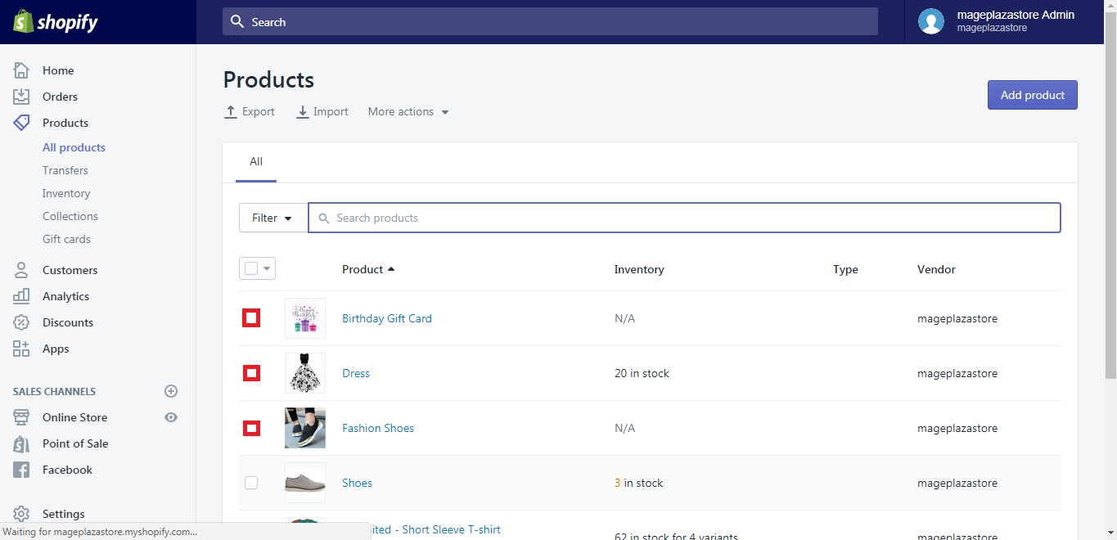The image size is (1117, 540).
Task: Open Apps in the sidebar
Action: [x=56, y=349]
